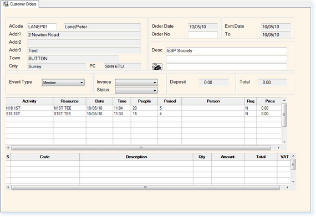Click the activity grid's horizontal scrollbar thumb
This screenshot has width=316, height=217.
(x=141, y=148)
